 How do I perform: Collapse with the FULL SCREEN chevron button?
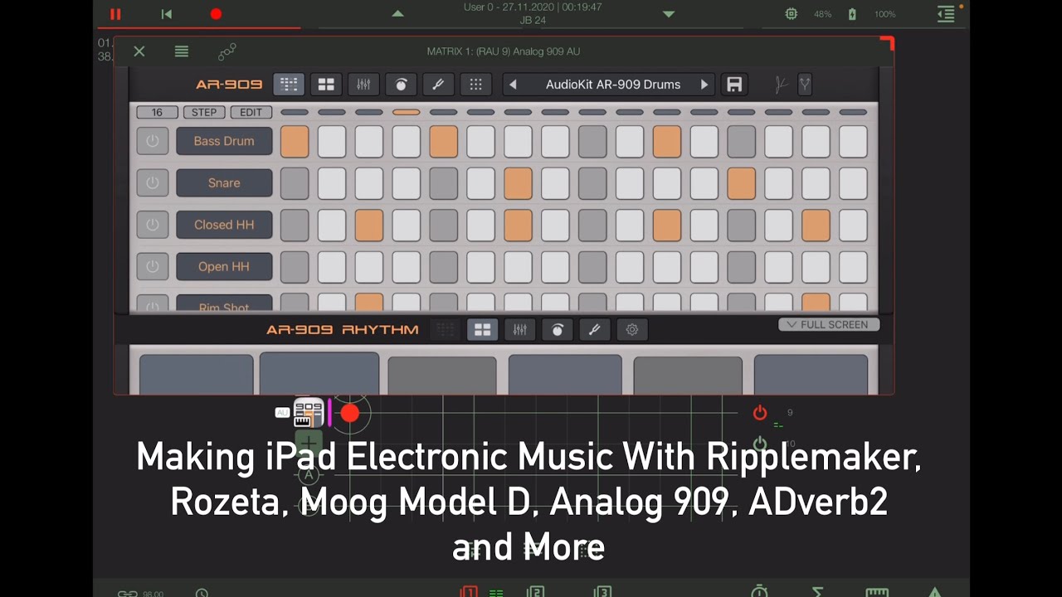pos(829,324)
